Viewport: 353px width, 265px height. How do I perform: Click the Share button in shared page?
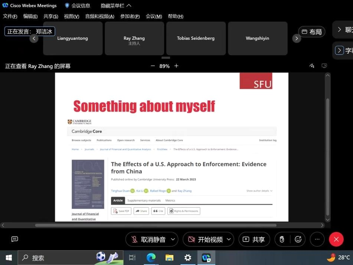(141, 211)
